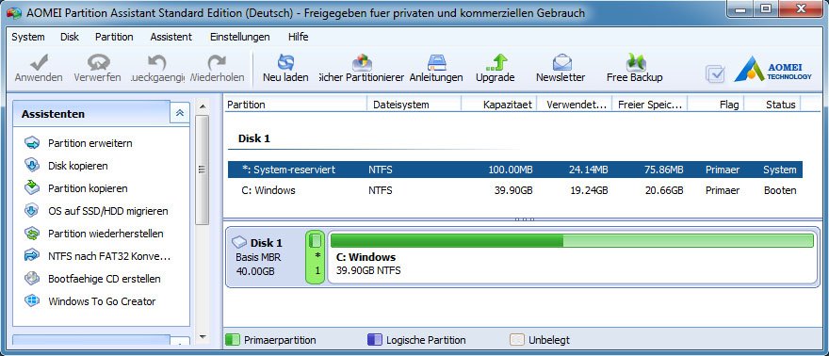Select the System-reserviert partition row

(515, 170)
